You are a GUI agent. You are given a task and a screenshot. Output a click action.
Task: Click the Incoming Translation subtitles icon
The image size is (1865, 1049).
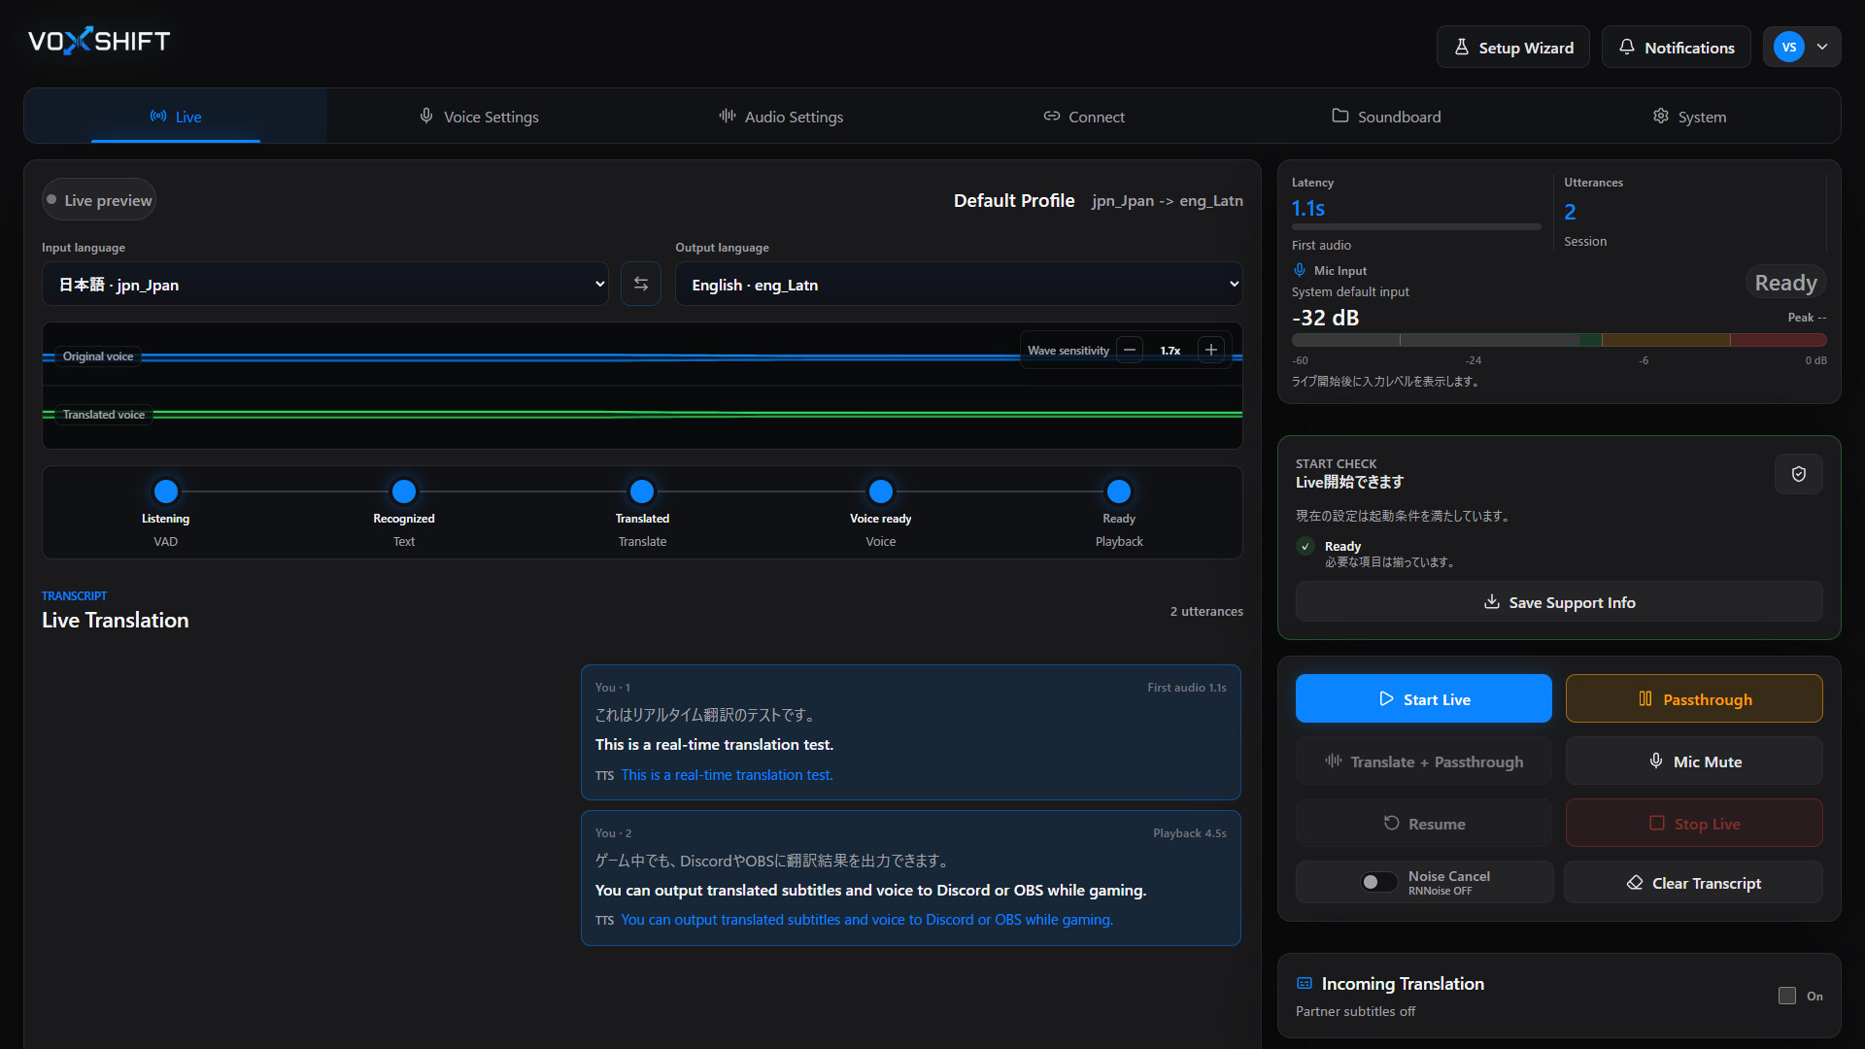[x=1305, y=983]
